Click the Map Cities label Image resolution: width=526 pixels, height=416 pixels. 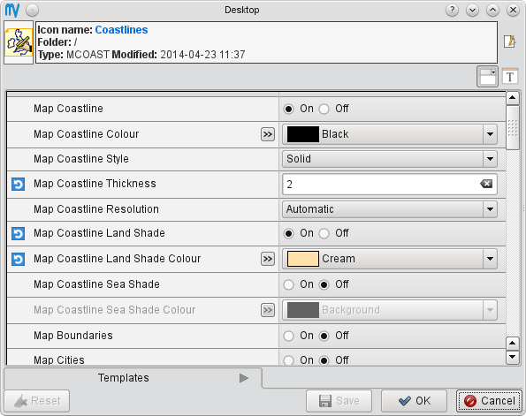(x=59, y=360)
